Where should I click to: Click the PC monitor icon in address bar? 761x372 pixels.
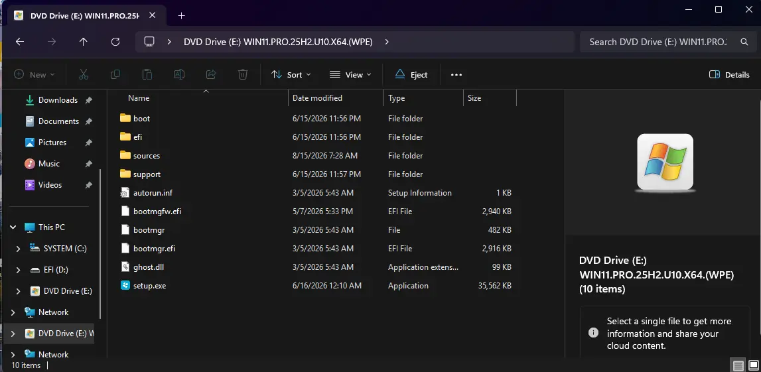pos(149,42)
